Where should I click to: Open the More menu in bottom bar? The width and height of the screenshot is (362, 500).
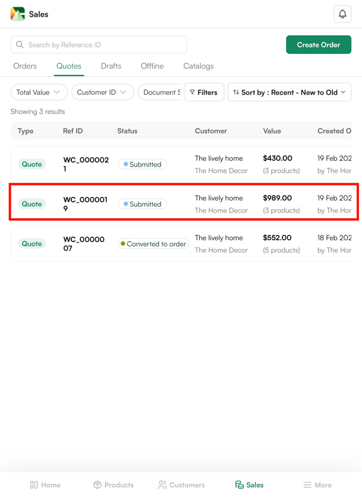pos(317,484)
